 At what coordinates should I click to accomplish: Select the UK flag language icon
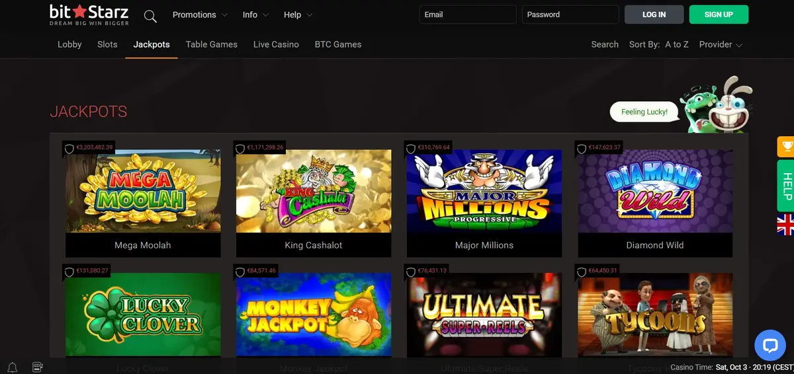coord(786,225)
